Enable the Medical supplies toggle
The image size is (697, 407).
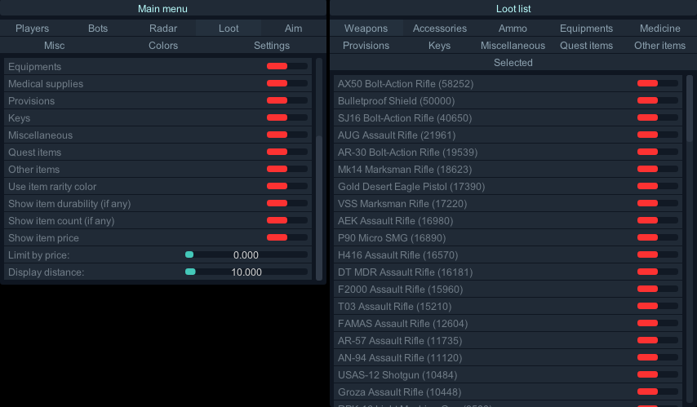pyautogui.click(x=287, y=83)
